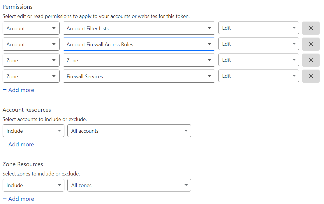Open the first row's Account type dropdown

click(x=31, y=28)
